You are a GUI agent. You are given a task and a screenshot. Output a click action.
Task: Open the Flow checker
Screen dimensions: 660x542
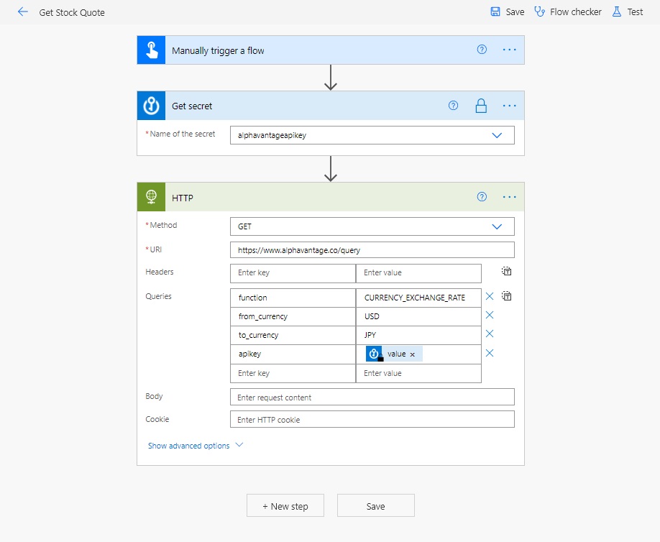pyautogui.click(x=567, y=12)
